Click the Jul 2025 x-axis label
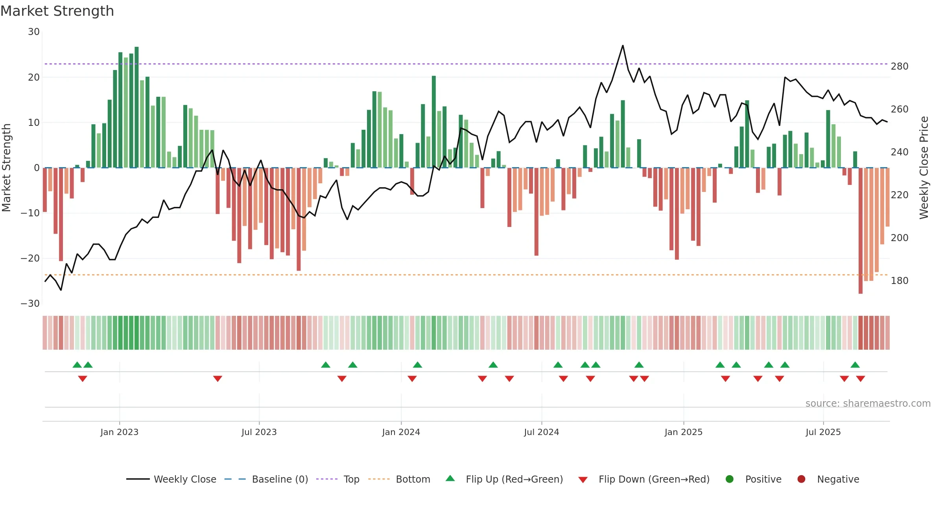Image resolution: width=944 pixels, height=531 pixels. click(823, 432)
